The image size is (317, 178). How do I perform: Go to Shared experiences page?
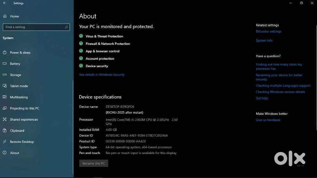point(24,120)
